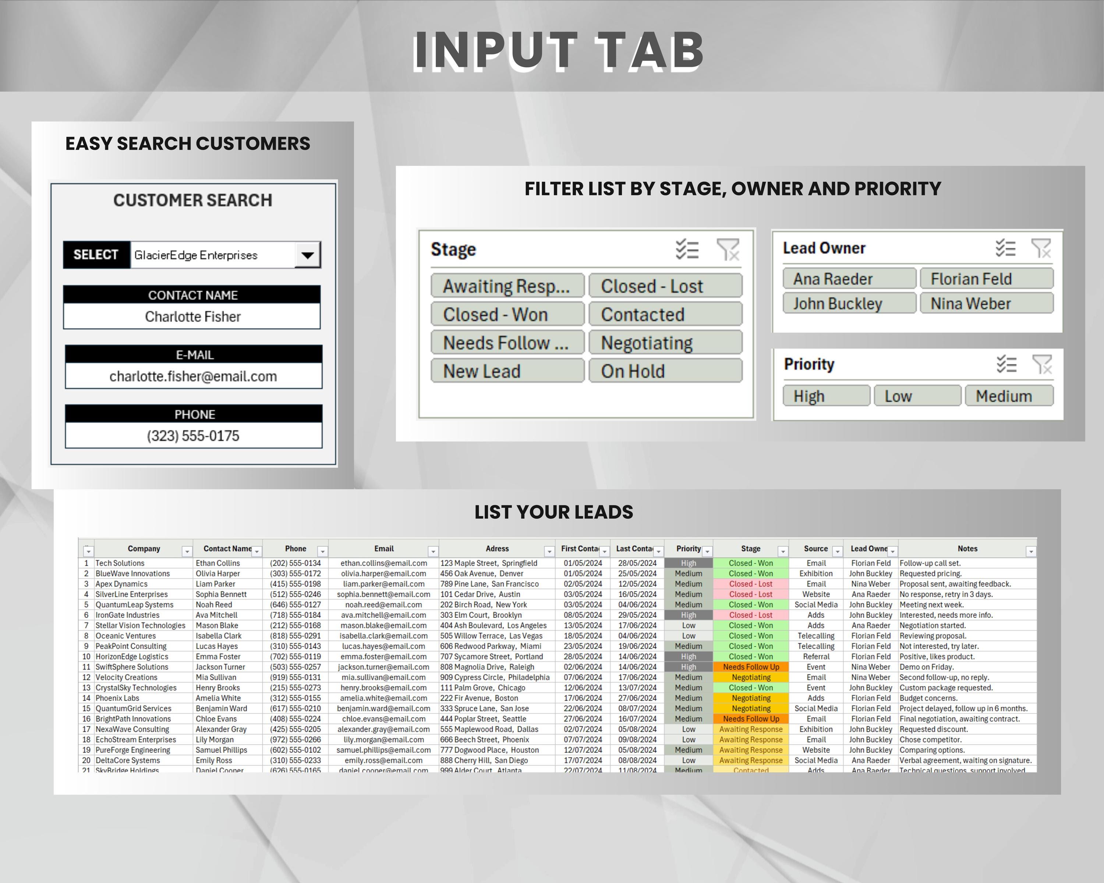
Task: Select the Tech Solutions company cell
Action: tap(144, 563)
